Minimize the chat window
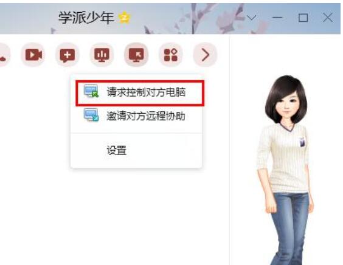Image resolution: width=343 pixels, height=265 pixels. pos(277,17)
